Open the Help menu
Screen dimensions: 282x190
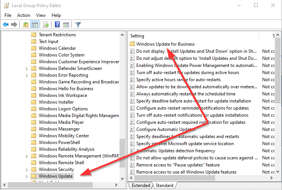tap(56, 15)
